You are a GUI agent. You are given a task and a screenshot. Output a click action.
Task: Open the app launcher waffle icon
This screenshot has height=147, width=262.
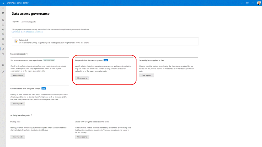[x=3, y=3]
